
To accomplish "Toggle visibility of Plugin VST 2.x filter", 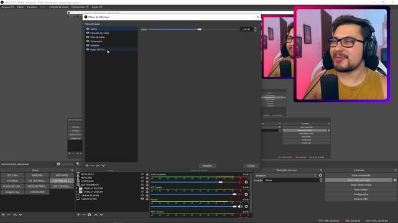I will pos(88,50).
